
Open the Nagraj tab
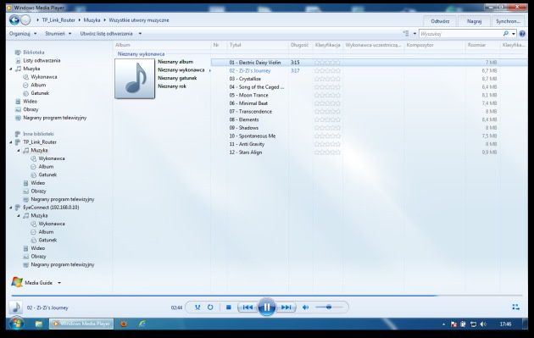click(x=474, y=21)
